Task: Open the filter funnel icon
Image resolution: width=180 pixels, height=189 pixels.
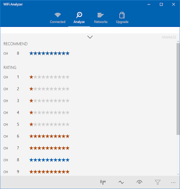Action: 157,182
